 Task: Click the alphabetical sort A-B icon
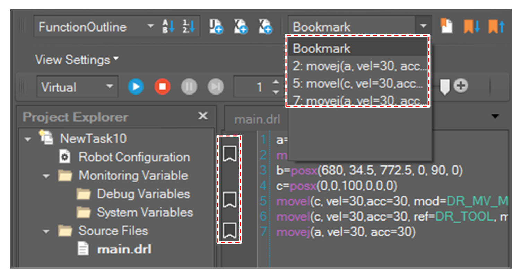(169, 27)
